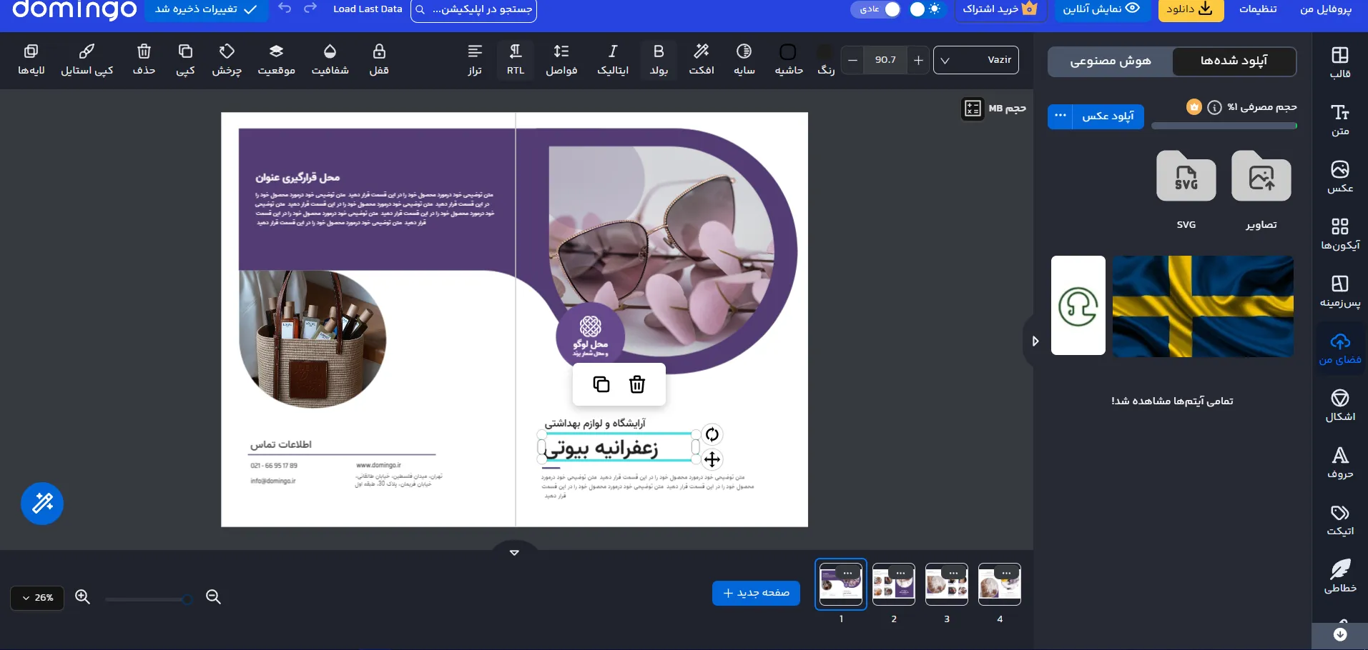This screenshot has height=650, width=1368.
Task: Select the headset icon uploaded image
Action: 1078,306
